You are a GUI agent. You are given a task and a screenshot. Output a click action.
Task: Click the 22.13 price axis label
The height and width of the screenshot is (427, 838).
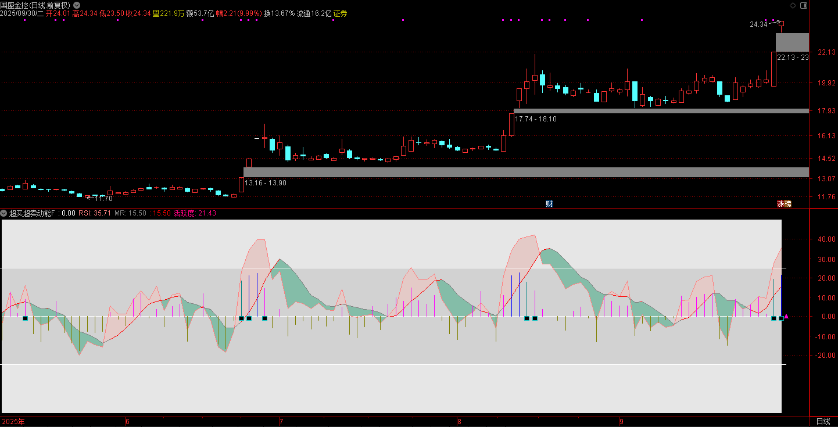pos(826,52)
